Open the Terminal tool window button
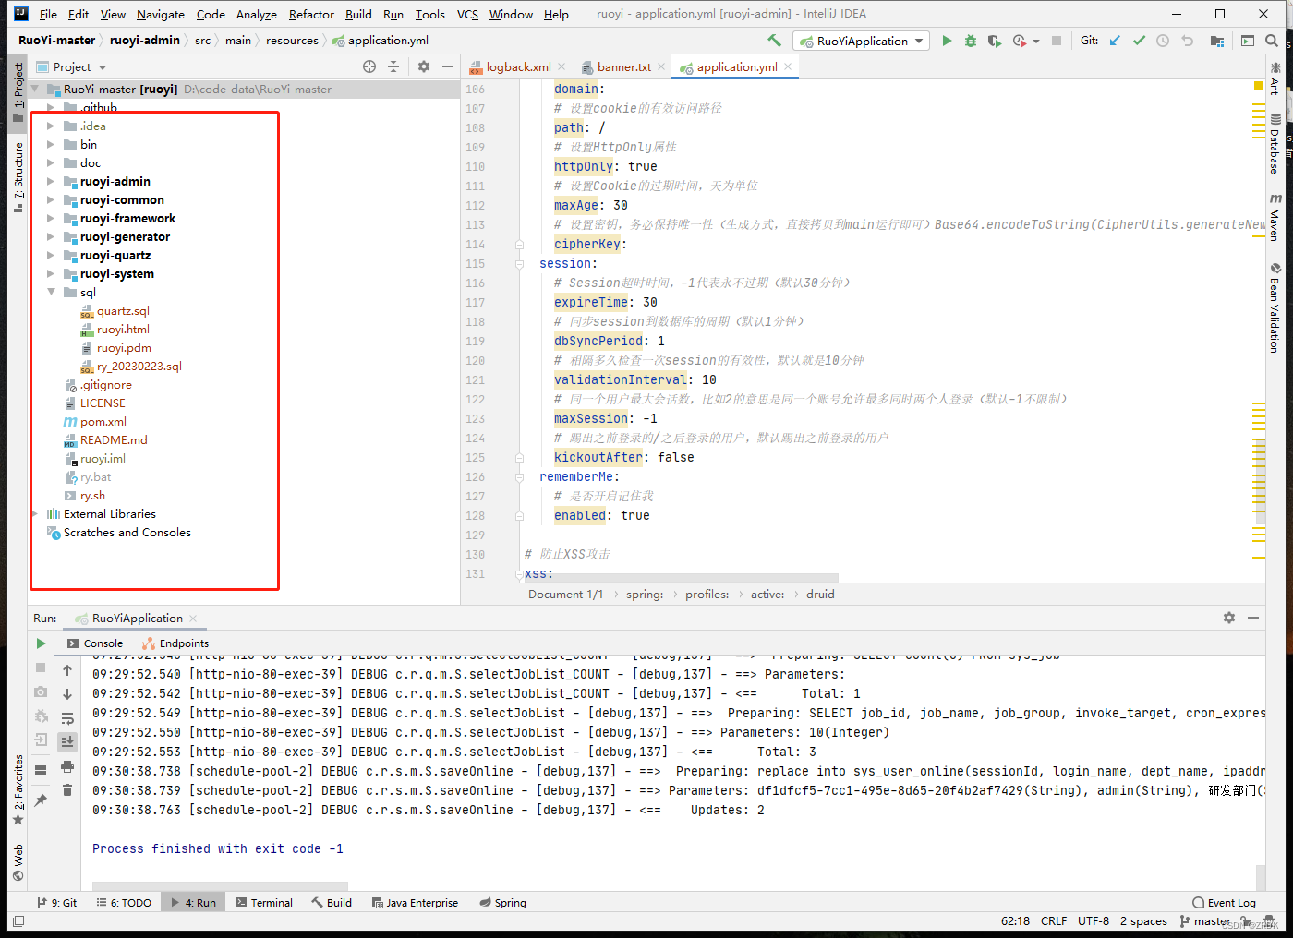This screenshot has width=1293, height=938. 264,902
